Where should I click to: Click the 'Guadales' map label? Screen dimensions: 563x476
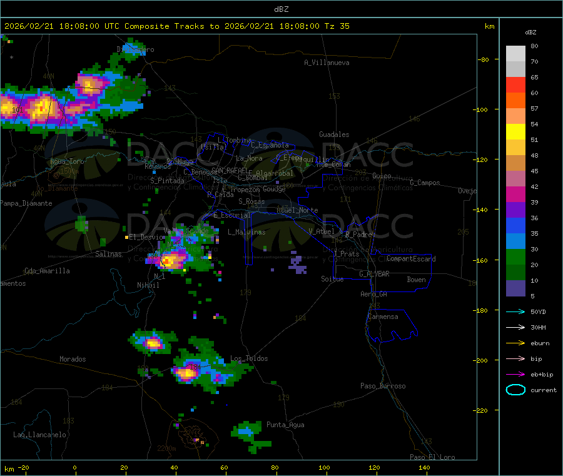[334, 134]
